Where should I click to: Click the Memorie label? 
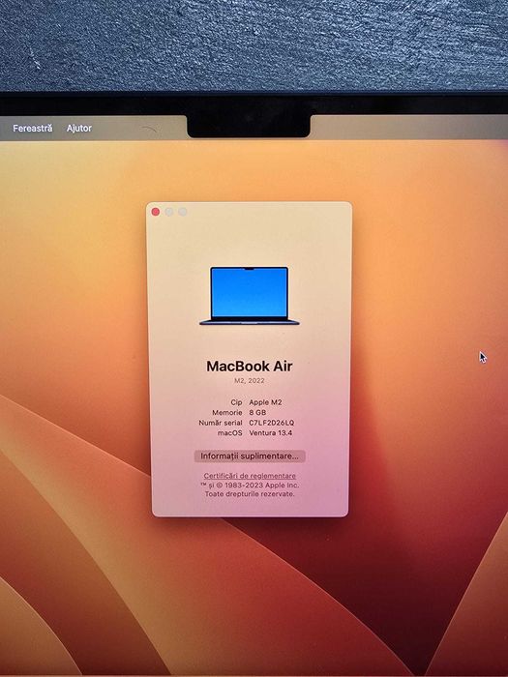pos(227,412)
